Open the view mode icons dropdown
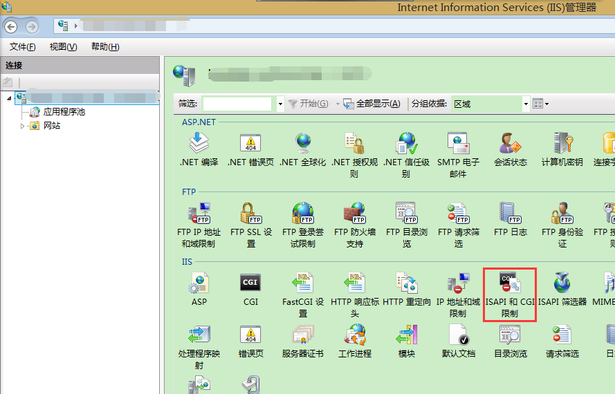Screen dimensions: 615x394 pos(540,104)
